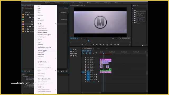Expand the Video Effects folder
The image size is (169, 95).
[x=133, y=19]
